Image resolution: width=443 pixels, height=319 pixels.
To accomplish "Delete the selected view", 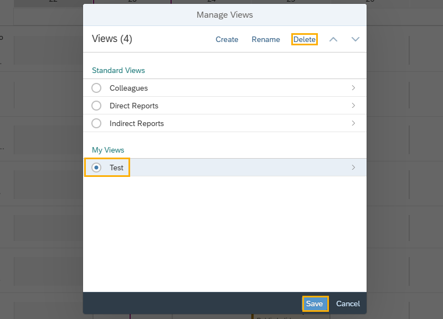I will [305, 40].
